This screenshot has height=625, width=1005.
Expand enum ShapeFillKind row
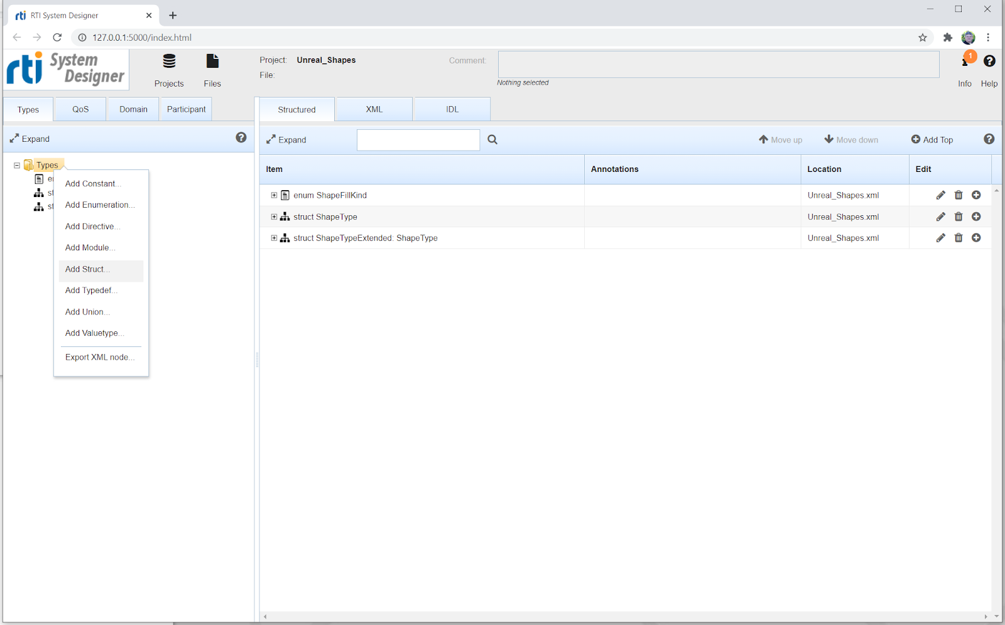tap(274, 195)
